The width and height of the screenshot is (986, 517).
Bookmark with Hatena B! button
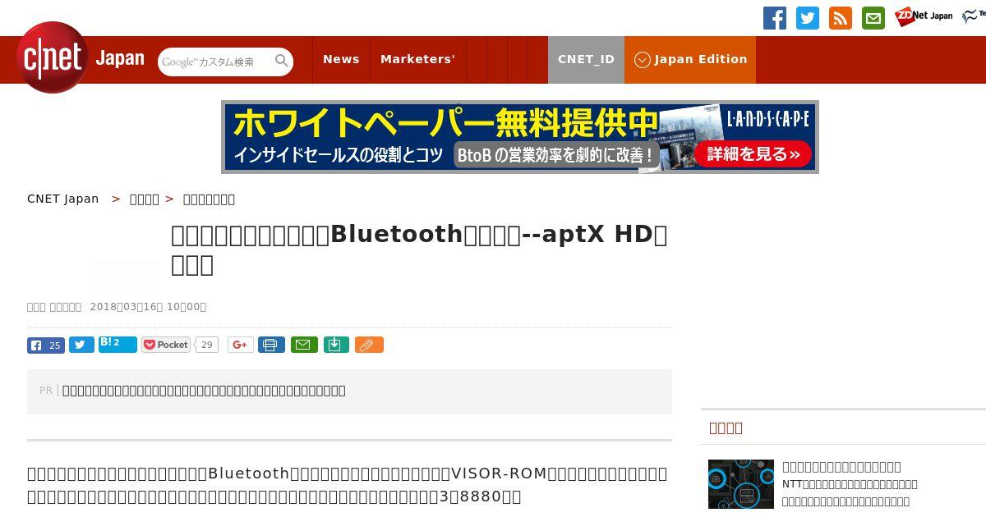(x=117, y=344)
